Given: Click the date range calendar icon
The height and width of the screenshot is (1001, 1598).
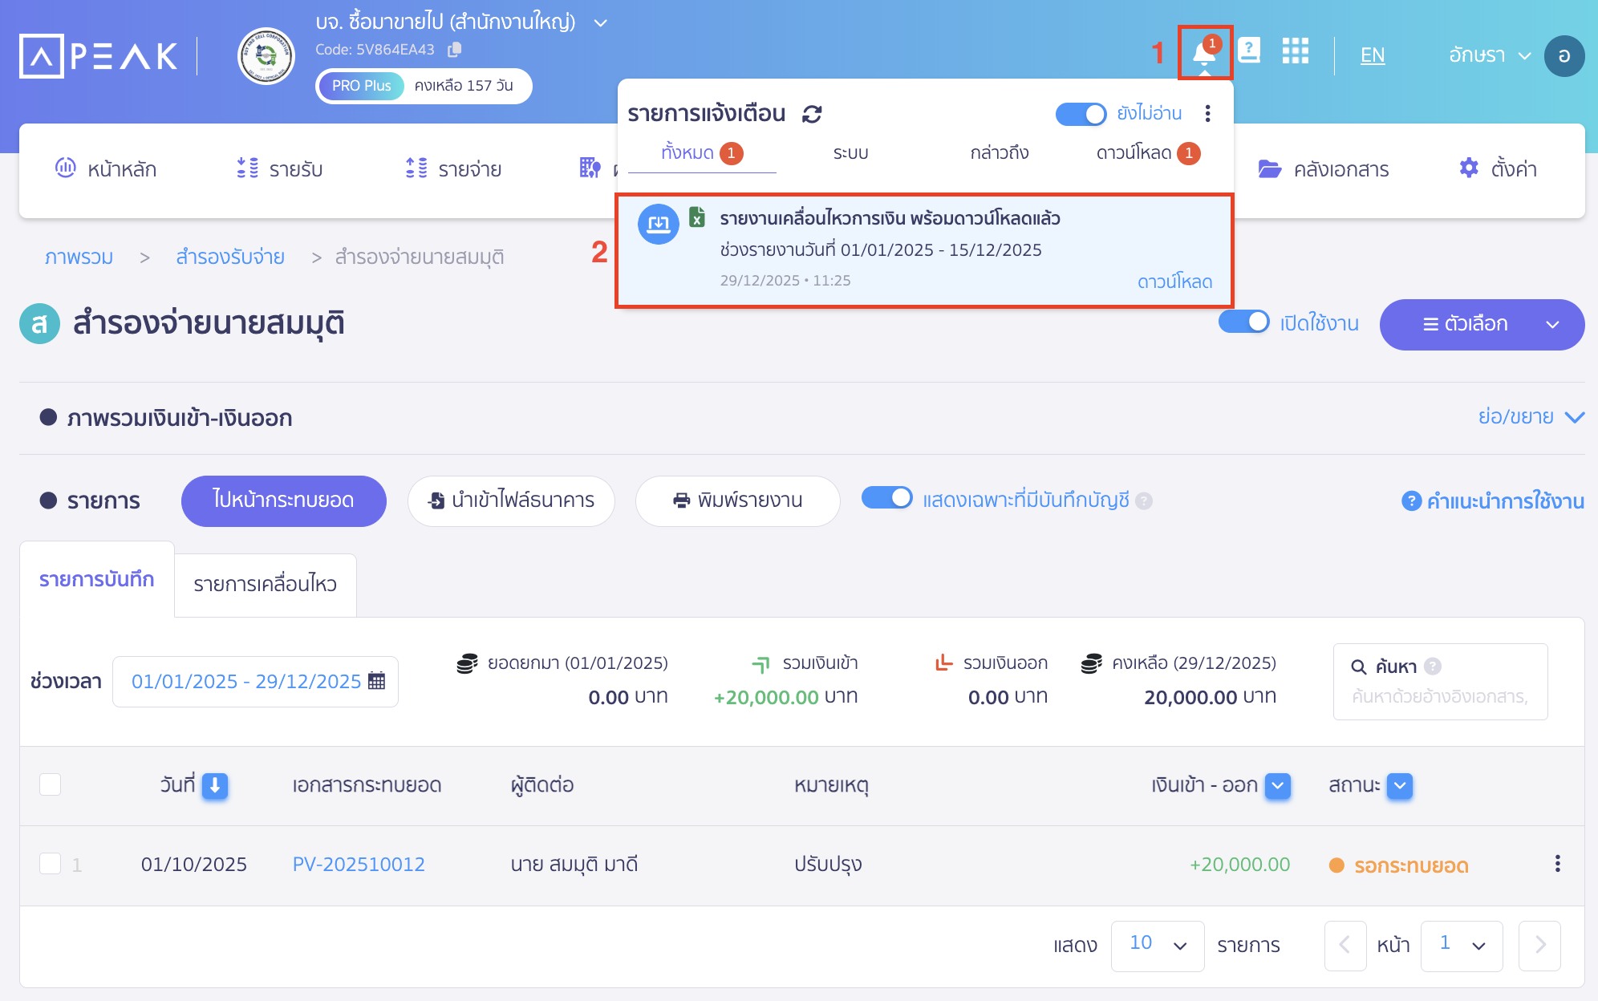Looking at the screenshot, I should [x=376, y=681].
